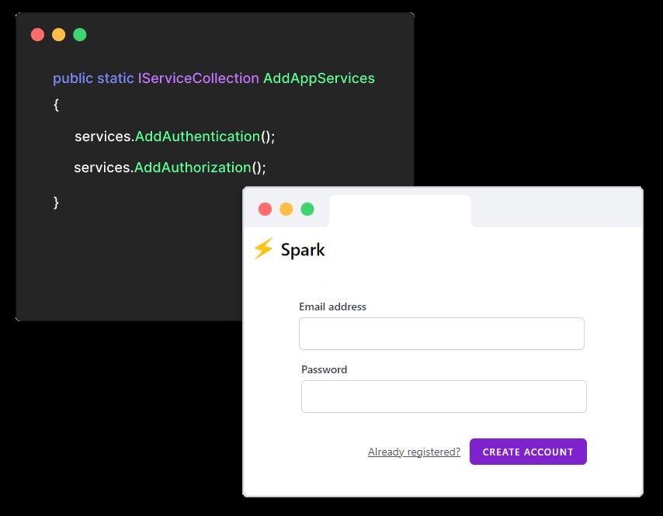The width and height of the screenshot is (663, 516).
Task: Click the AddAppServices method name
Action: [319, 78]
